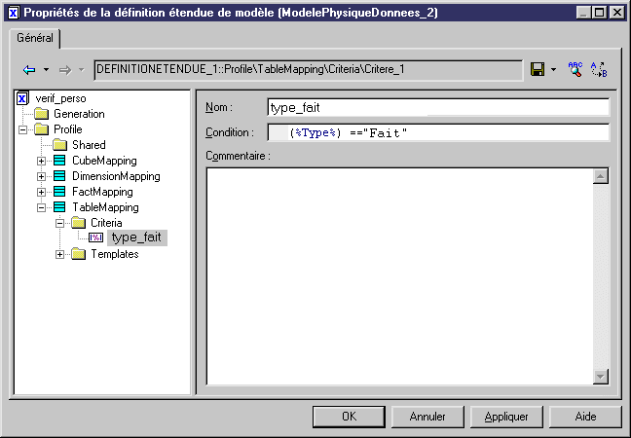Screen dimensions: 631x438
Task: Maximize the properties dialog window
Action: click(x=600, y=13)
